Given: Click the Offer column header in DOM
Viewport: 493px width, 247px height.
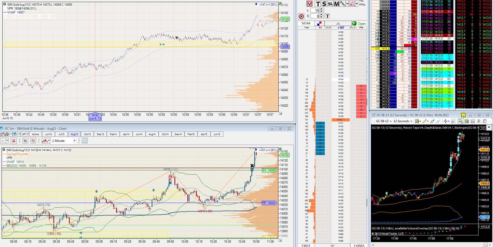Looking at the screenshot, I should (x=361, y=27).
